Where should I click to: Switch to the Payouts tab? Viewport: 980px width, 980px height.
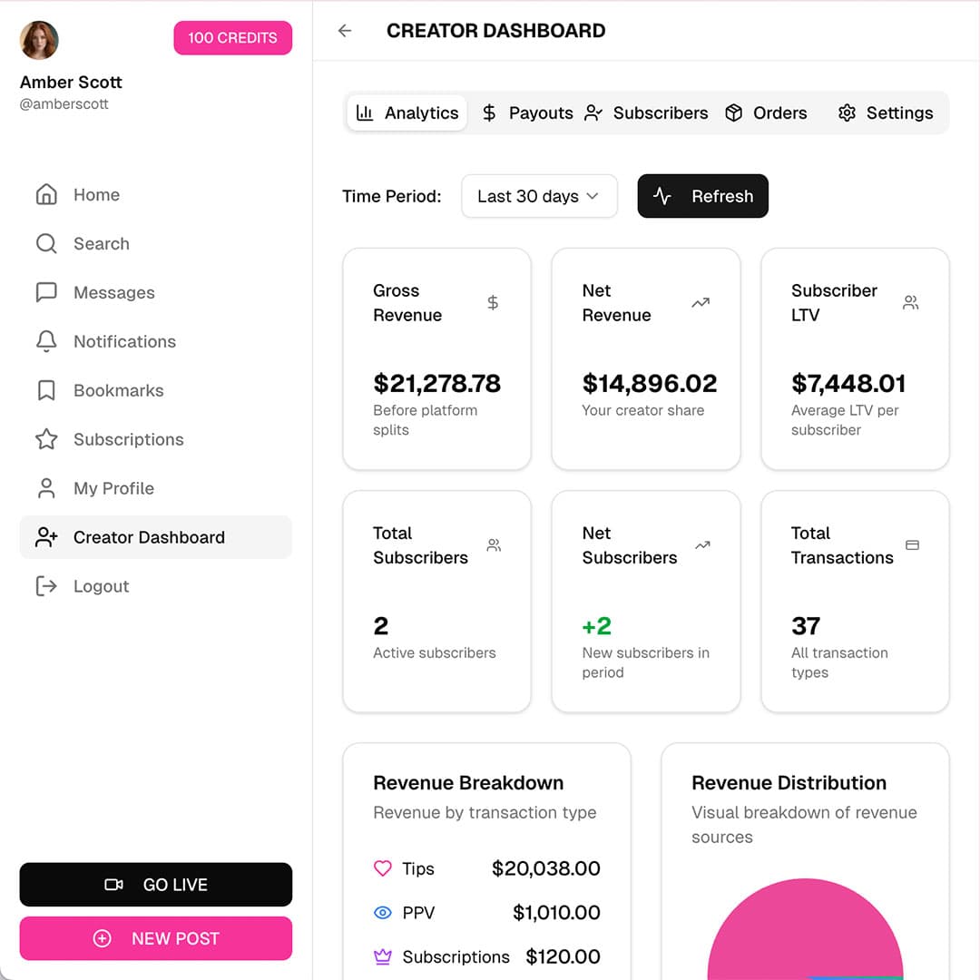coord(527,113)
